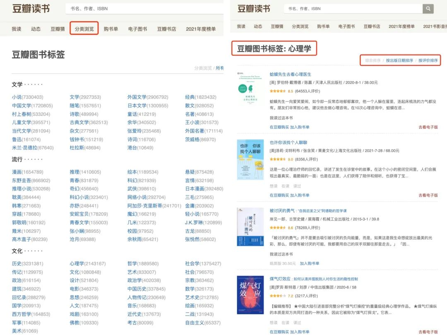
Task: Open the 哲学 tag link
Action: tap(132, 263)
